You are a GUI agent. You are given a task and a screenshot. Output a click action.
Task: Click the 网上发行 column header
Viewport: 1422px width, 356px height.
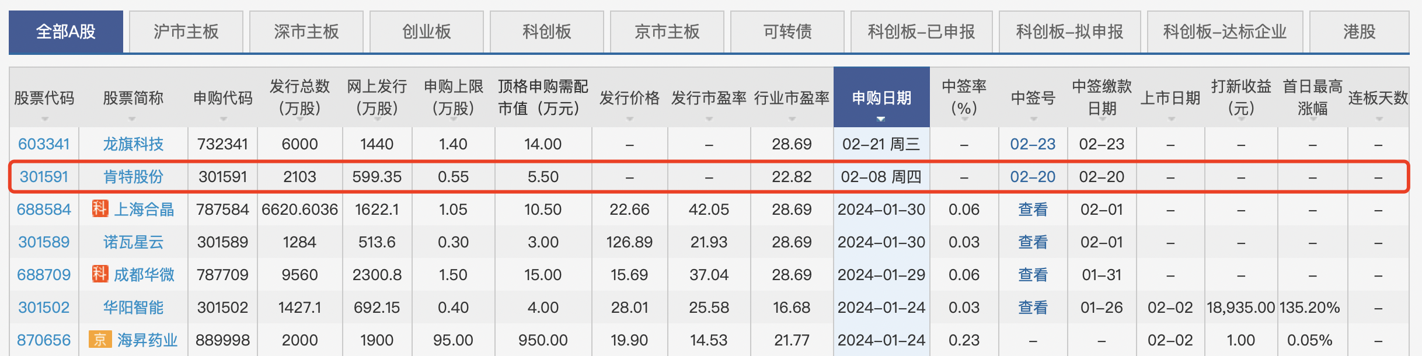(377, 97)
